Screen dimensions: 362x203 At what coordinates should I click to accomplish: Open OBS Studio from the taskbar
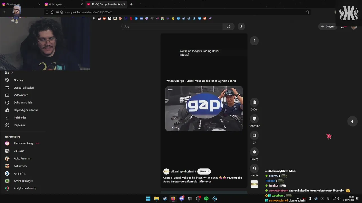pyautogui.click(x=198, y=198)
